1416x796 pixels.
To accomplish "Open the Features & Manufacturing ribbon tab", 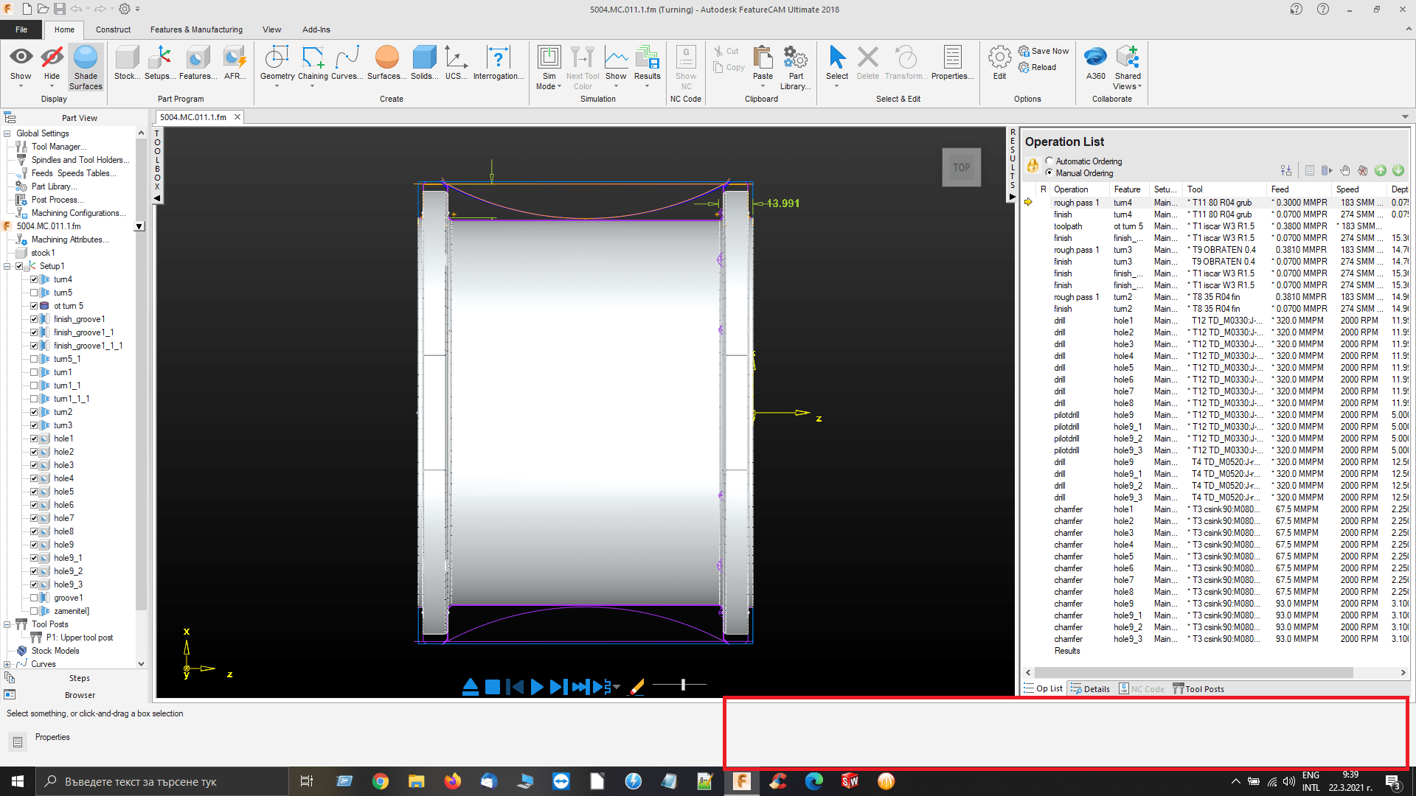I will coord(196,29).
